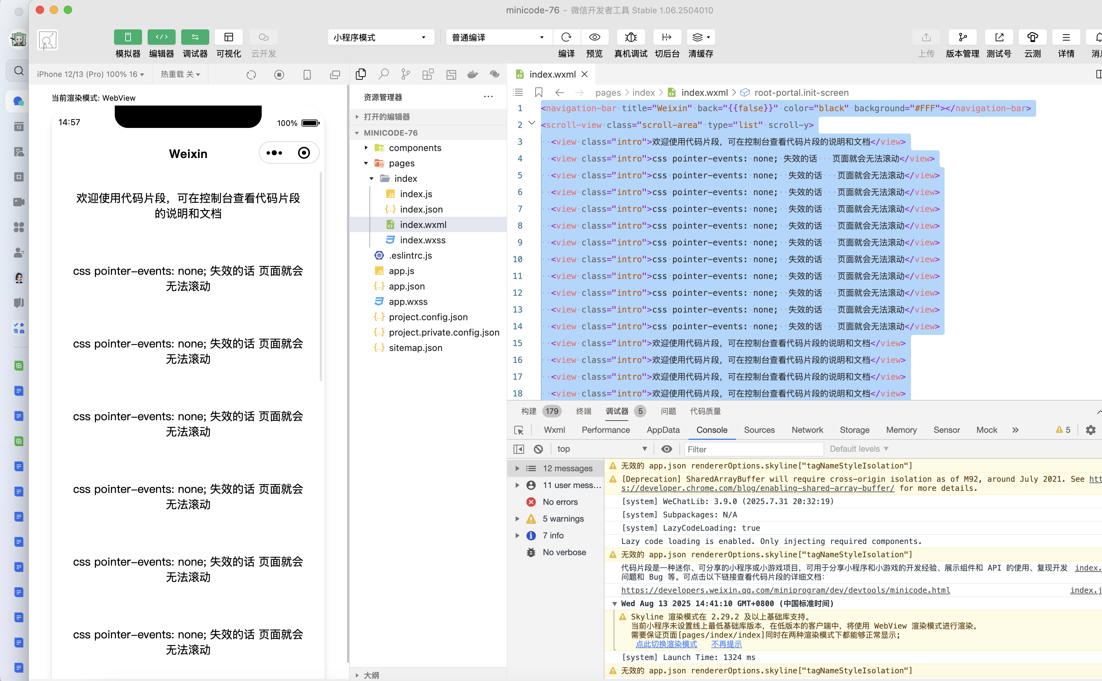Toggle console live expression eye
The width and height of the screenshot is (1102, 681).
[666, 449]
